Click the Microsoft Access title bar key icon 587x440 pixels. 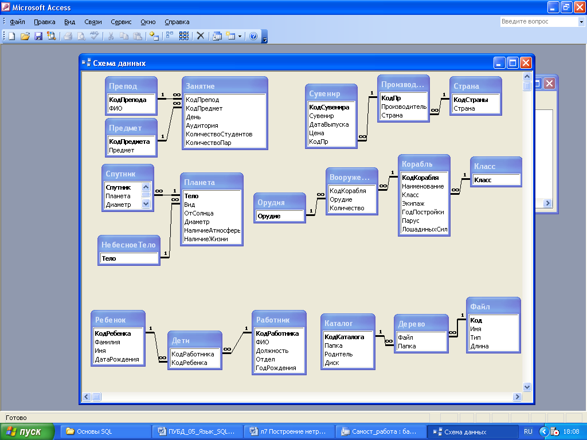click(x=6, y=7)
